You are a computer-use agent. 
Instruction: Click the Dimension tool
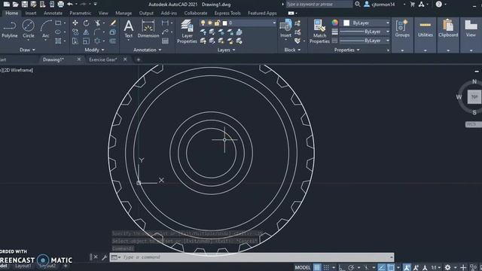pos(148,29)
